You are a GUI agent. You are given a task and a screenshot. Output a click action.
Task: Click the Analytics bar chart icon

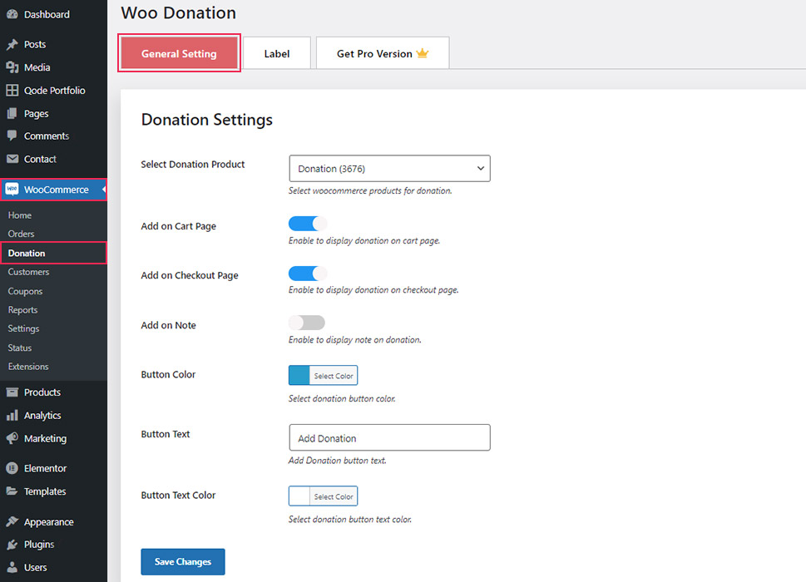click(x=12, y=415)
